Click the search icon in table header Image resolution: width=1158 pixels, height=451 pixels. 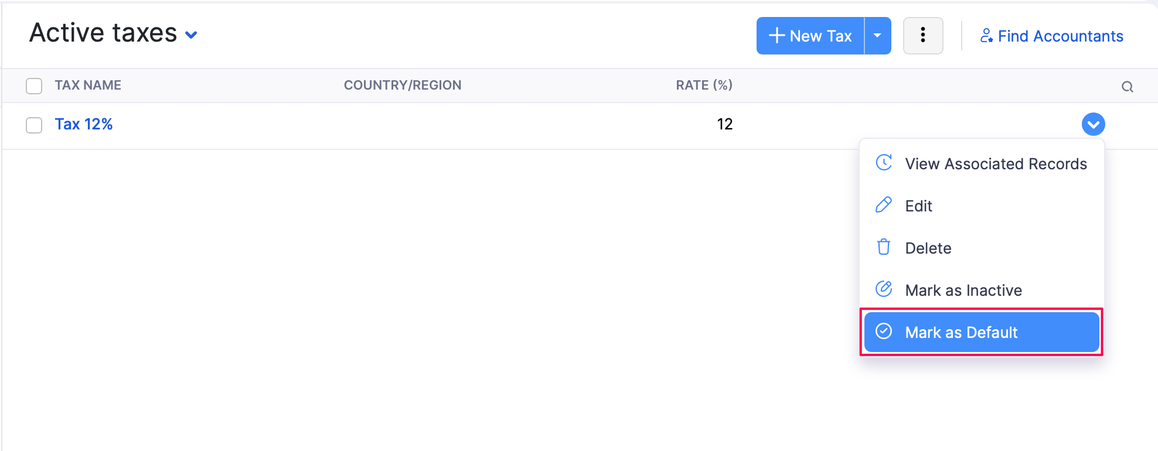coord(1127,87)
